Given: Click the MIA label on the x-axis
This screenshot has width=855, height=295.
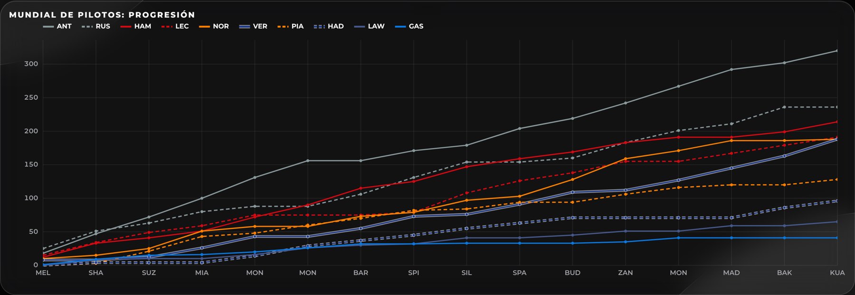Looking at the screenshot, I should point(202,273).
